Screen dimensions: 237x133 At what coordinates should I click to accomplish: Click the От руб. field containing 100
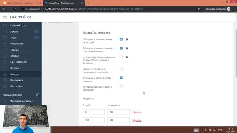pos(94,120)
